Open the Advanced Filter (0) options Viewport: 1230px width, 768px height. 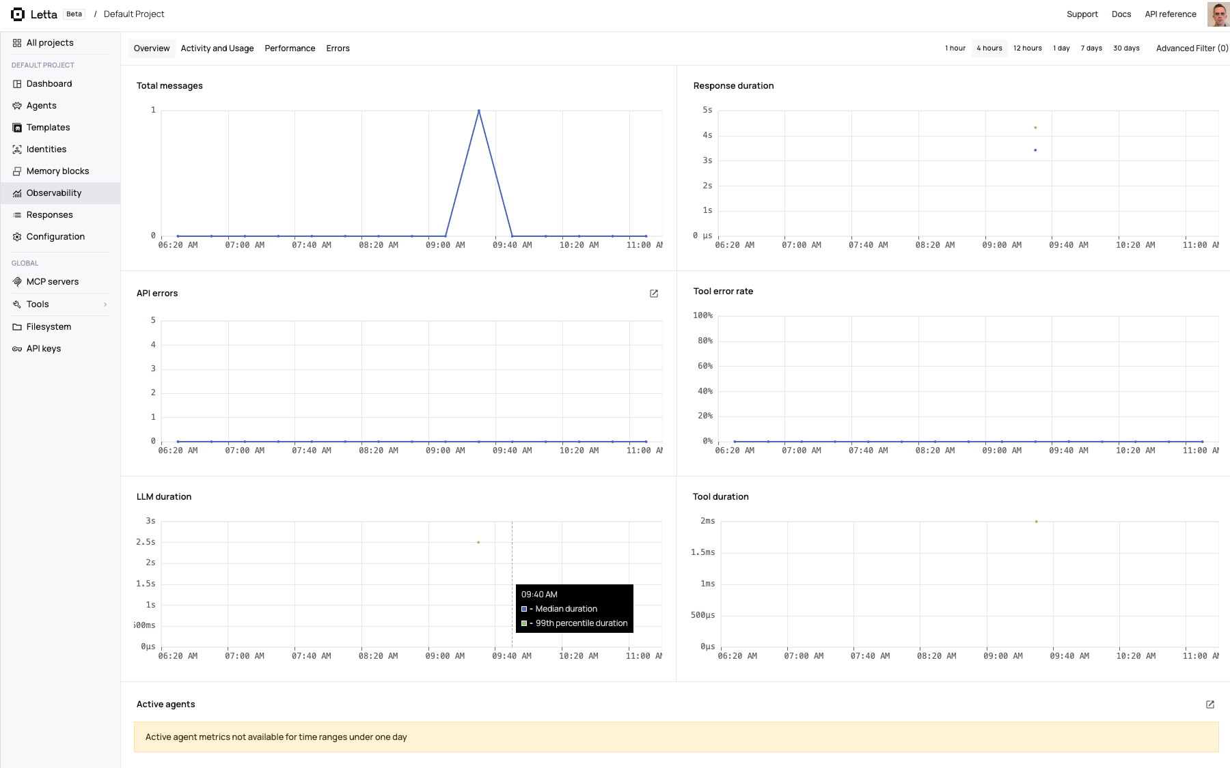click(x=1192, y=48)
